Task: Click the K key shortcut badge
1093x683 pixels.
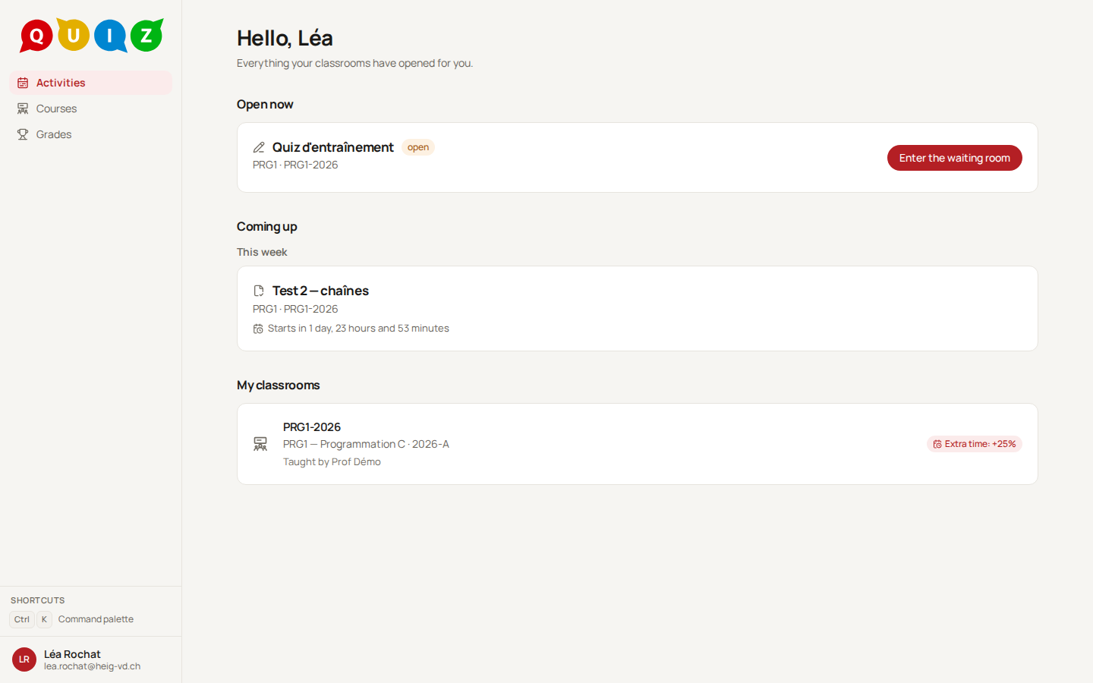Action: 44,619
